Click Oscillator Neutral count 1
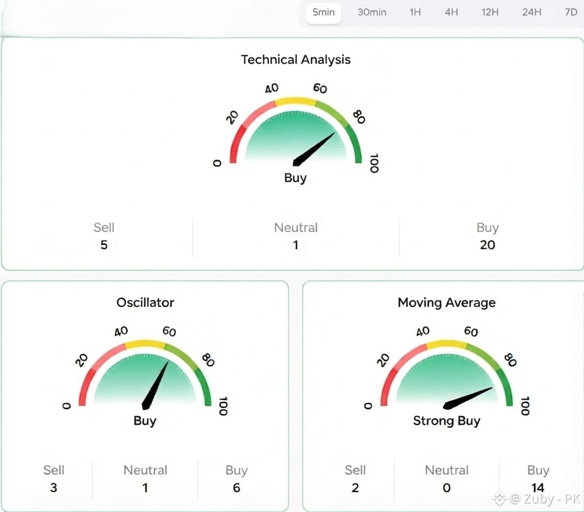584x512 pixels. [x=145, y=487]
